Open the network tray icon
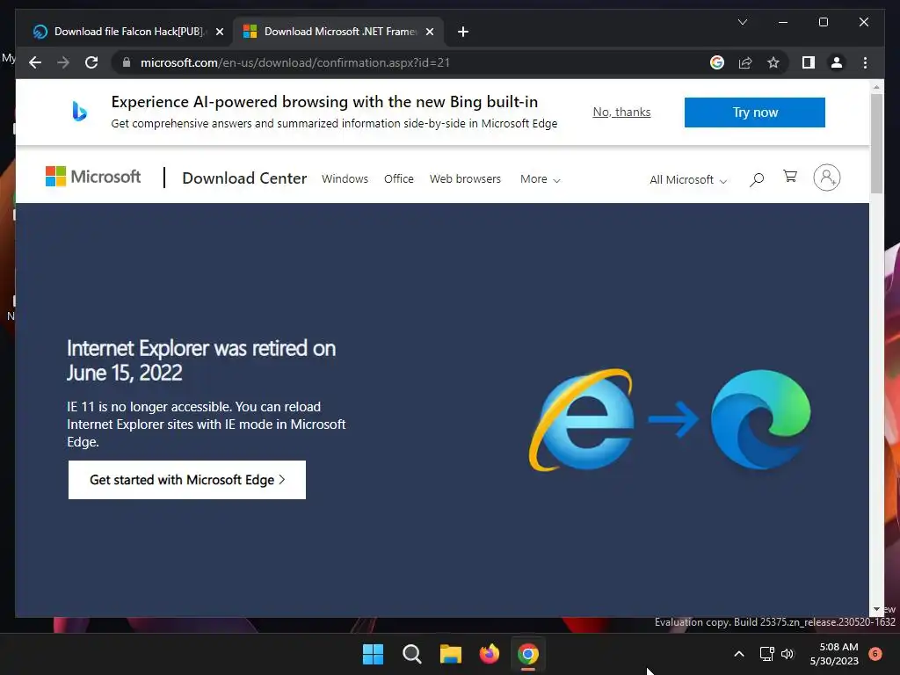This screenshot has height=675, width=900. (766, 654)
